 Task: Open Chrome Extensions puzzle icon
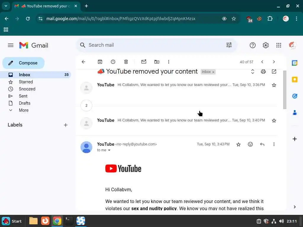(x=270, y=19)
